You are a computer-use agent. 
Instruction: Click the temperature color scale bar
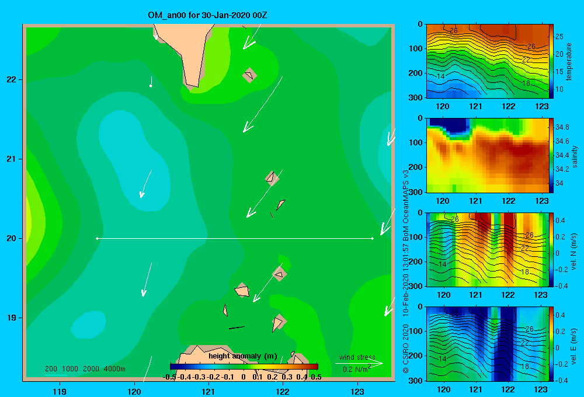coord(551,61)
